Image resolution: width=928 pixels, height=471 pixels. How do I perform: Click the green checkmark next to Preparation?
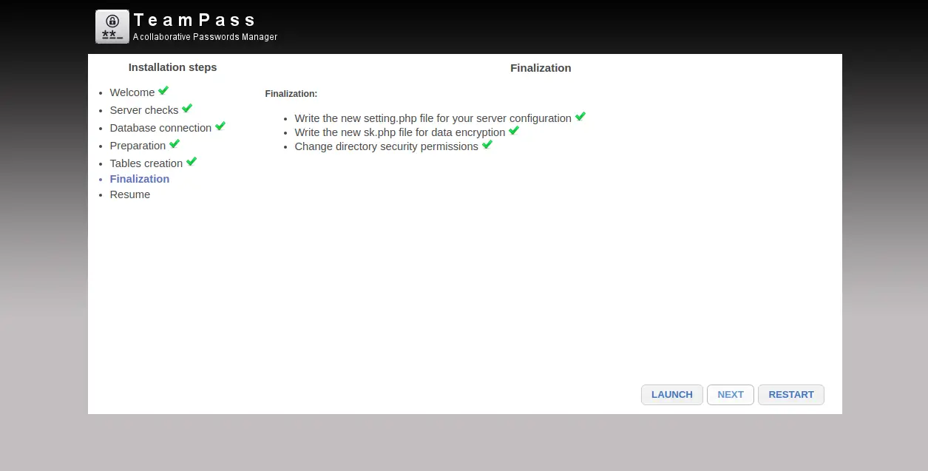175,143
